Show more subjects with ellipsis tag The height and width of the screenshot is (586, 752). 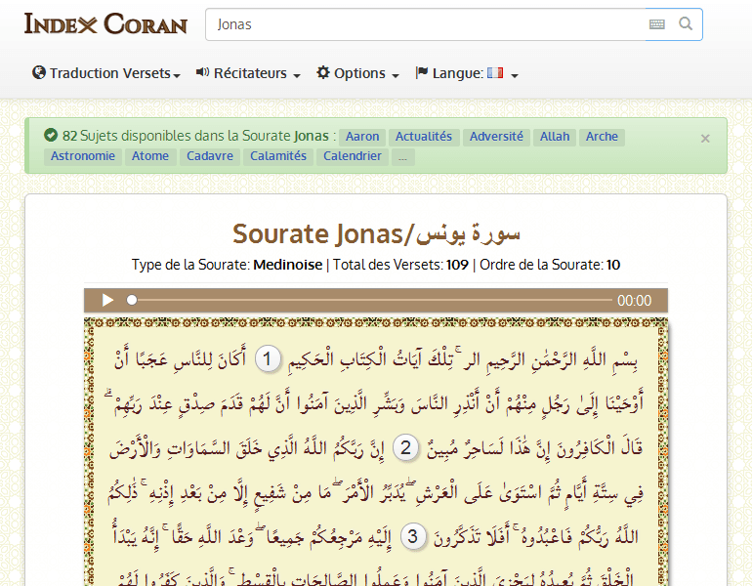click(x=403, y=156)
